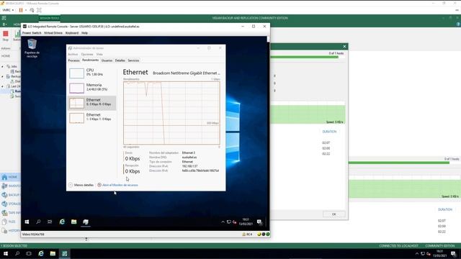The height and width of the screenshot is (259, 461).
Task: Open History view in Veeam navigation pane
Action: coord(10,231)
